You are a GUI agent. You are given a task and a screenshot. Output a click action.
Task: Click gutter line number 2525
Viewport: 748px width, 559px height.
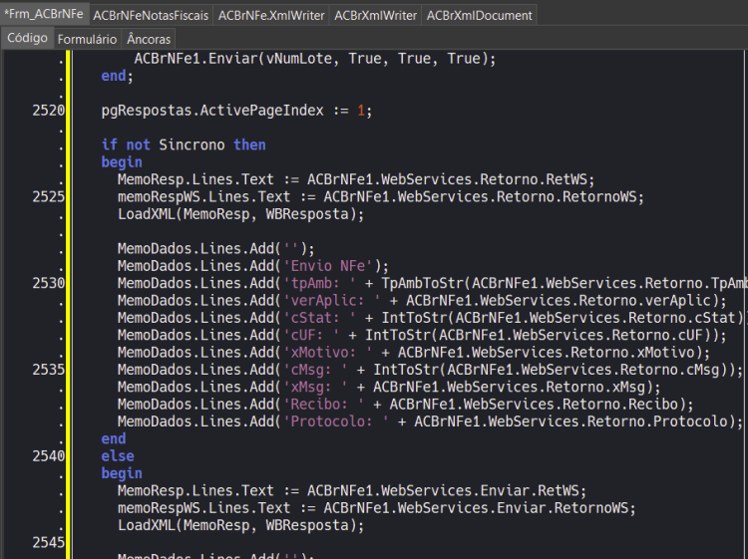coord(49,197)
